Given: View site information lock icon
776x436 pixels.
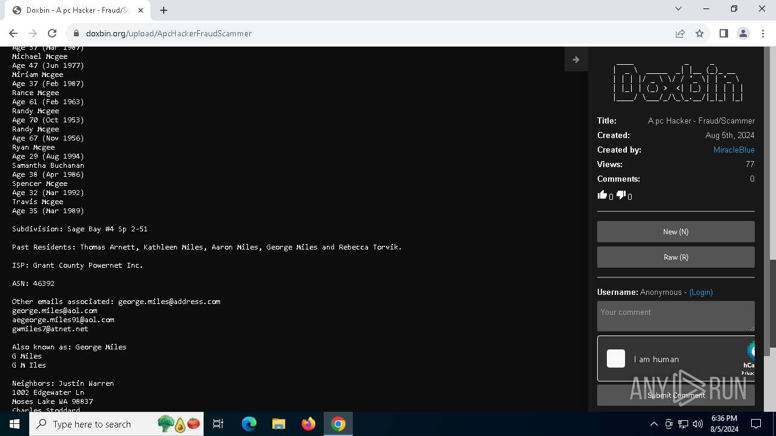Looking at the screenshot, I should (76, 33).
